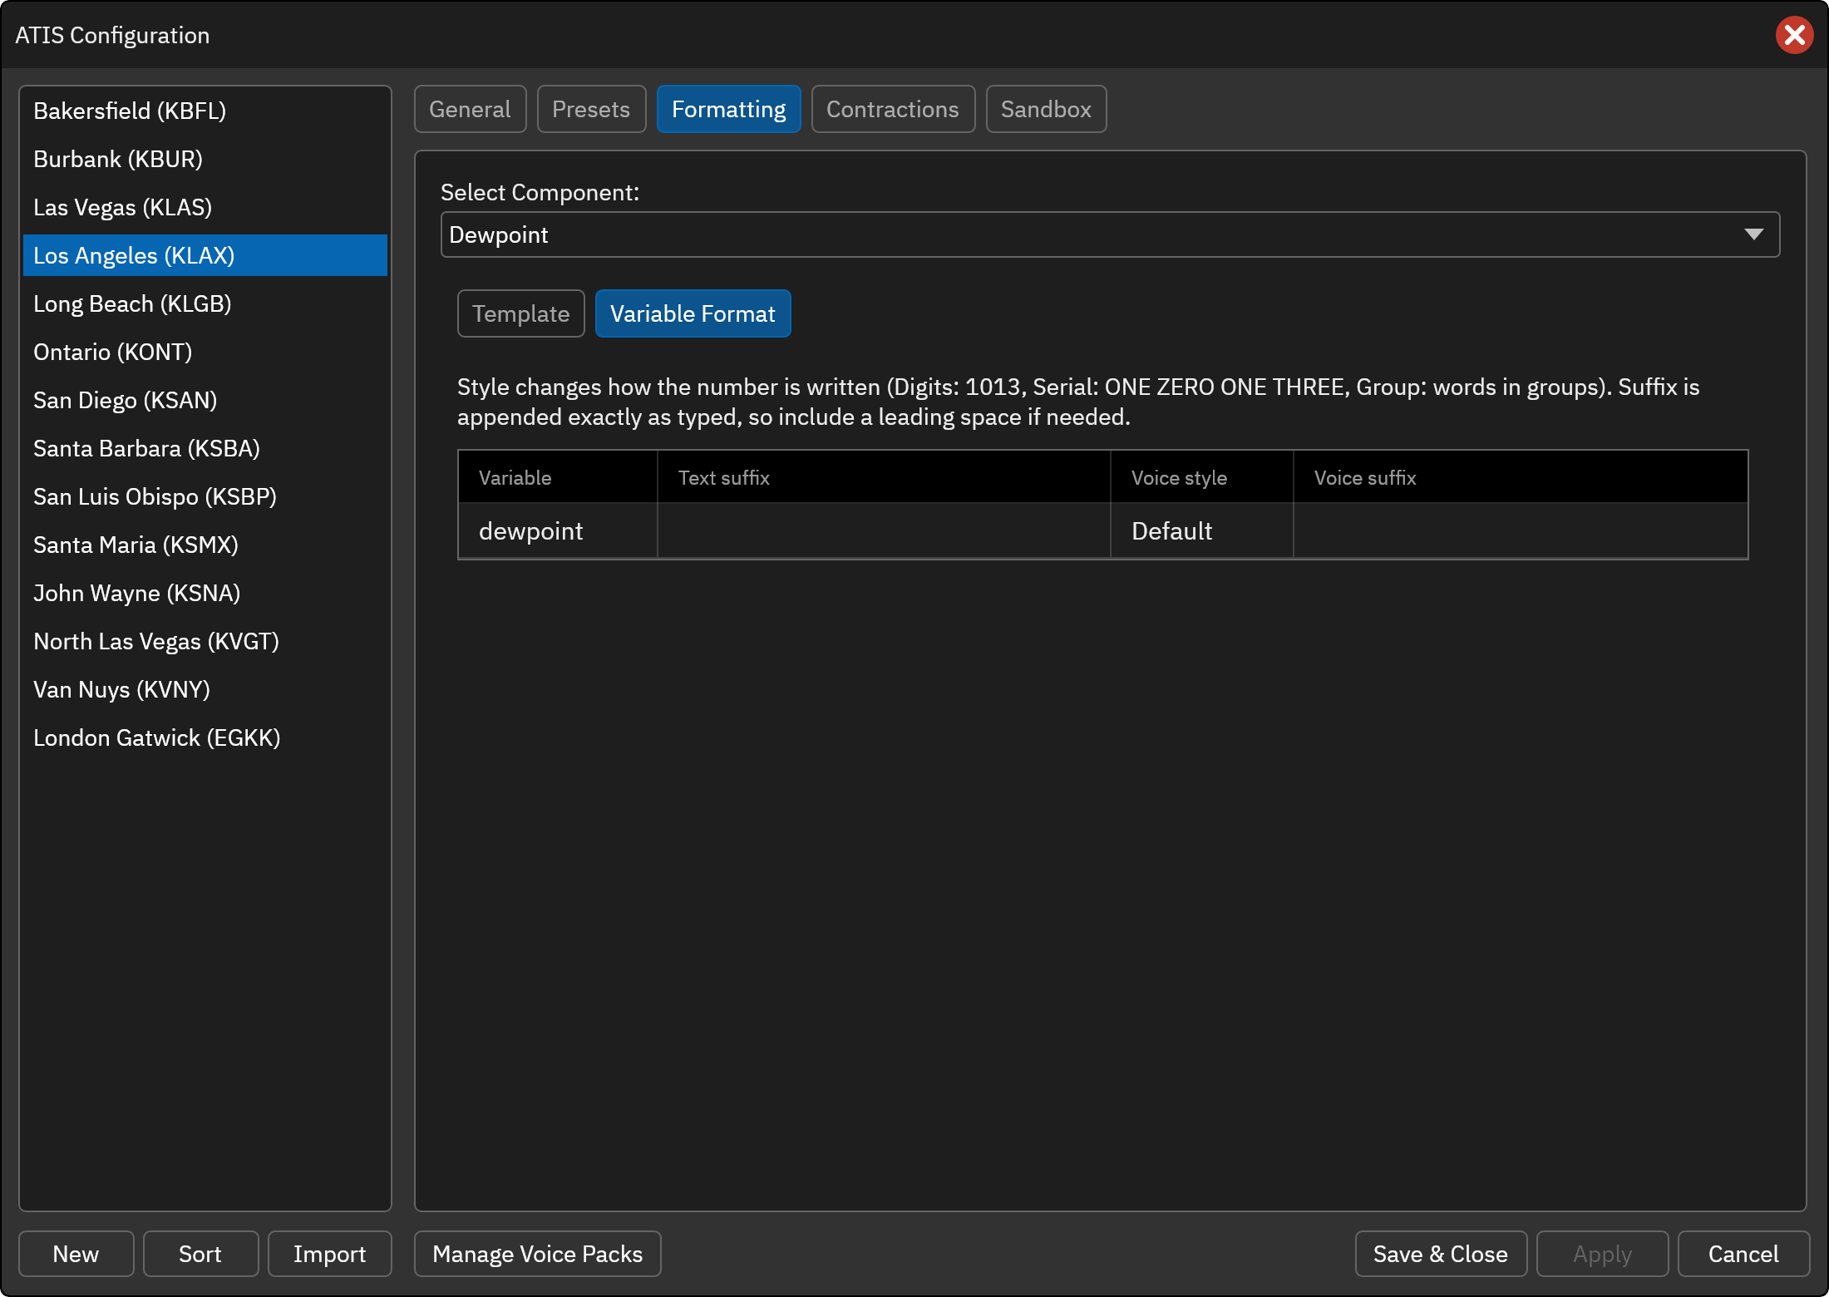1829x1297 pixels.
Task: Switch to the General tab
Action: pyautogui.click(x=470, y=109)
